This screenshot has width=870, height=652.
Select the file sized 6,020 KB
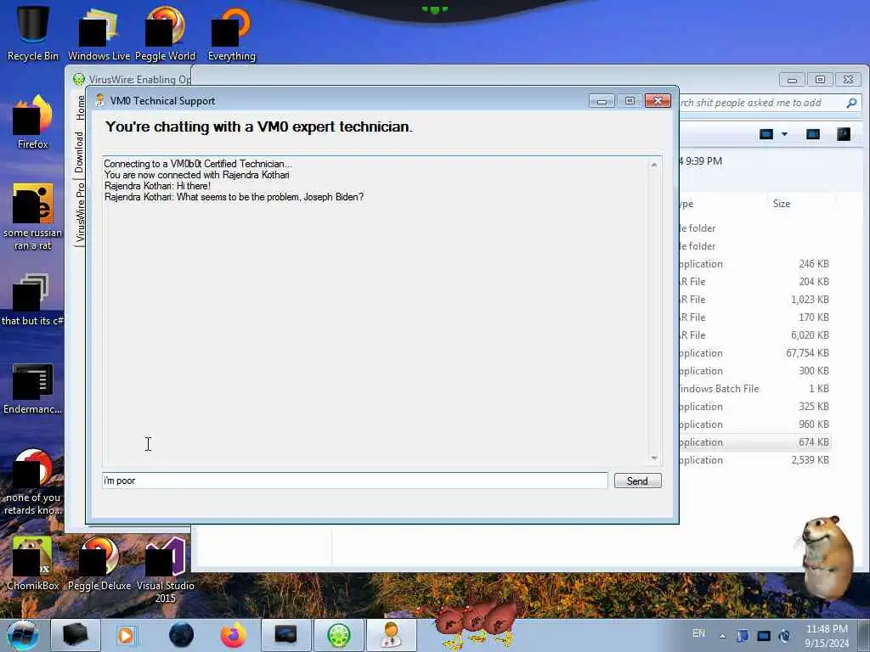pos(754,335)
